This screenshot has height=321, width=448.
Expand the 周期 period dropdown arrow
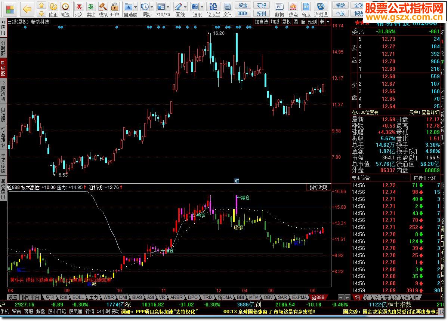click(x=152, y=7)
